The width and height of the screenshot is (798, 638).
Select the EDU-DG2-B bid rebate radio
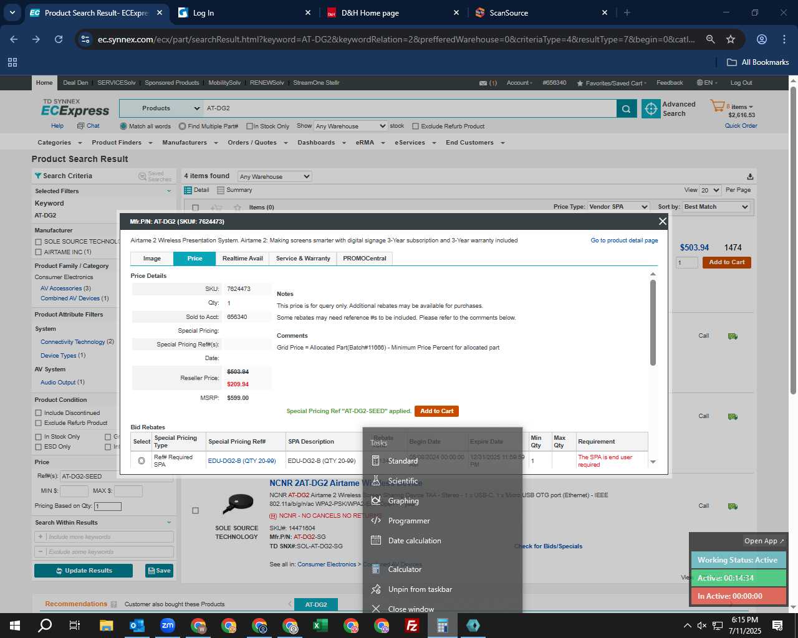pos(142,461)
